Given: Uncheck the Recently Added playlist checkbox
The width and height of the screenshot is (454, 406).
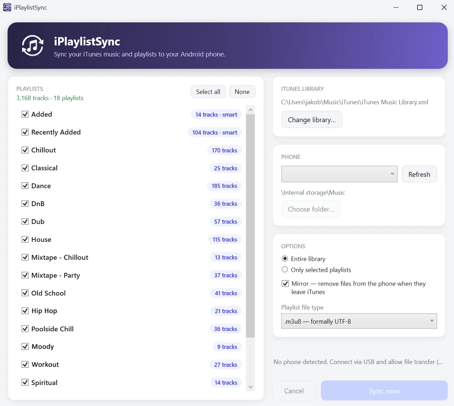Looking at the screenshot, I should 25,132.
